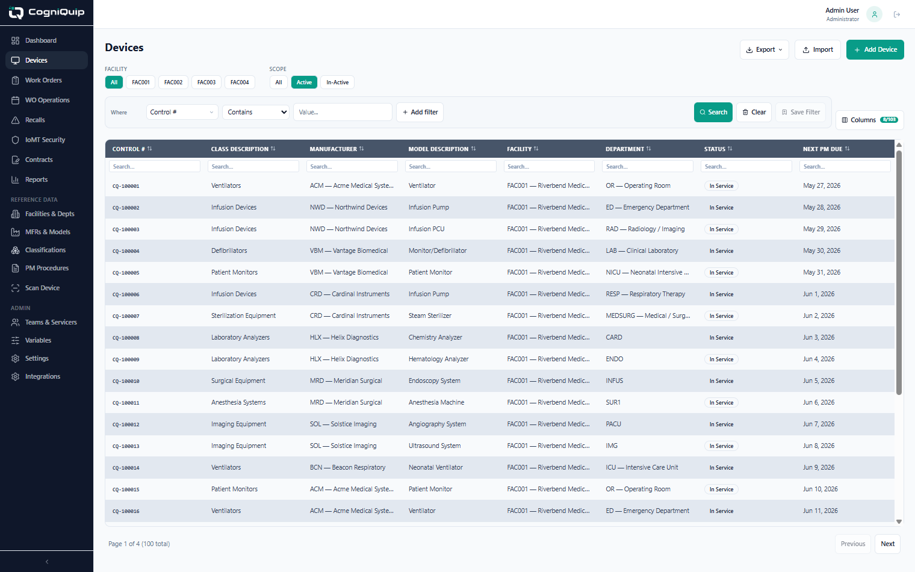915x572 pixels.
Task: Open the Columns chooser
Action: click(x=870, y=120)
